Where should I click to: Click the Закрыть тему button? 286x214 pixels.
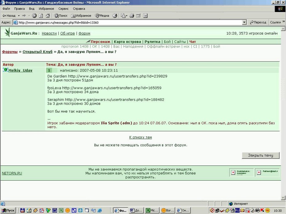tap(261, 155)
